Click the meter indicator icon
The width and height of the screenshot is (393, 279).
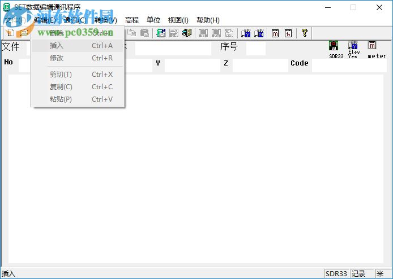coord(372,45)
